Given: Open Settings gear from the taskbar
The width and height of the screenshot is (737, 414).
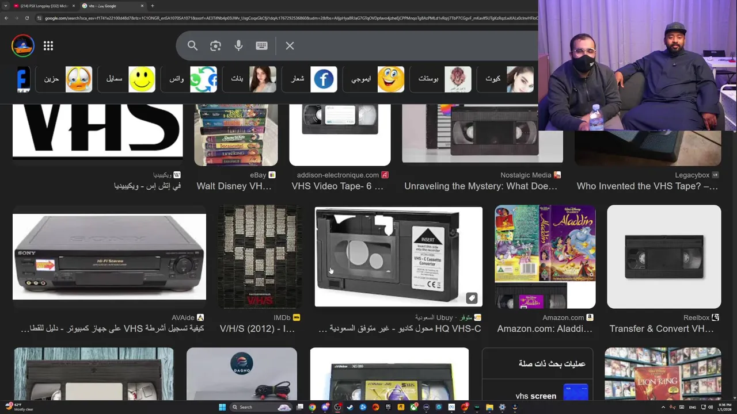Looking at the screenshot, I should click(x=502, y=407).
